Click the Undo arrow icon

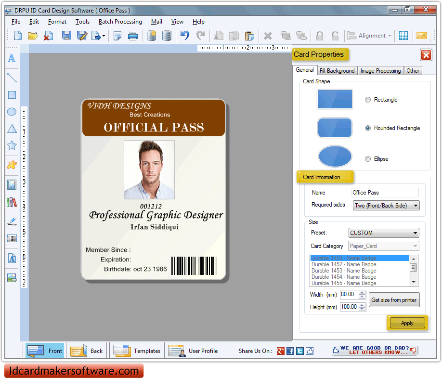[184, 36]
